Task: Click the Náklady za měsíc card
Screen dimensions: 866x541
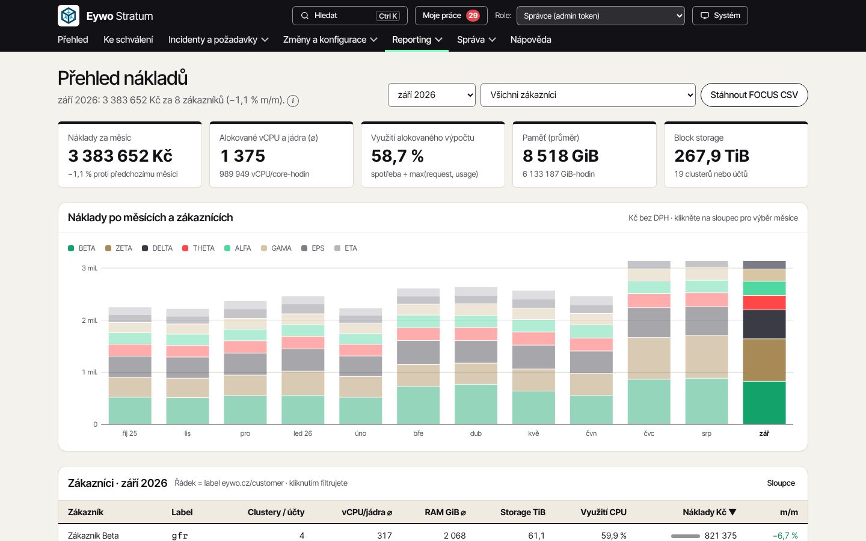Action: pos(130,155)
